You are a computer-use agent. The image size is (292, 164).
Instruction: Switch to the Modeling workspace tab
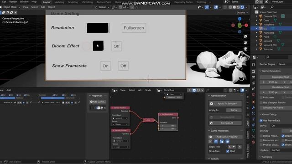click(x=59, y=2)
